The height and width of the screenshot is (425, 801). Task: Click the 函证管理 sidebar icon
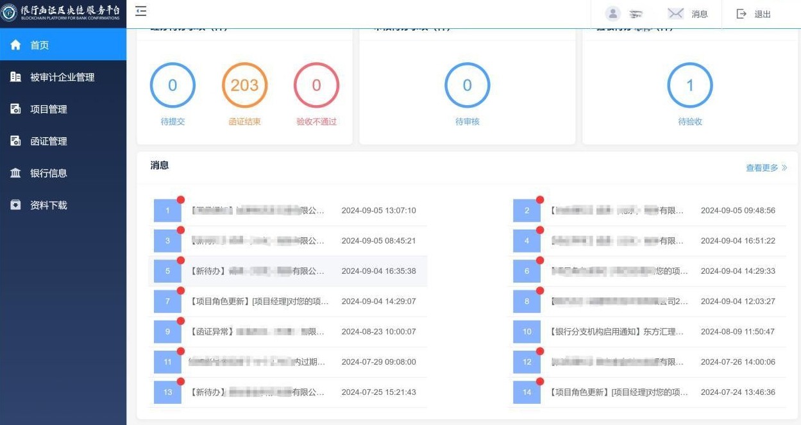[x=16, y=141]
